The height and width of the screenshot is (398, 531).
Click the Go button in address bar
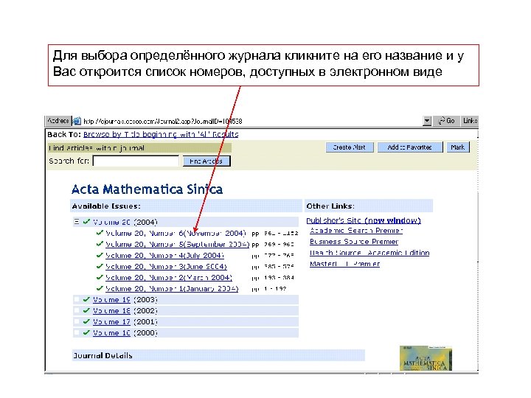[x=446, y=121]
